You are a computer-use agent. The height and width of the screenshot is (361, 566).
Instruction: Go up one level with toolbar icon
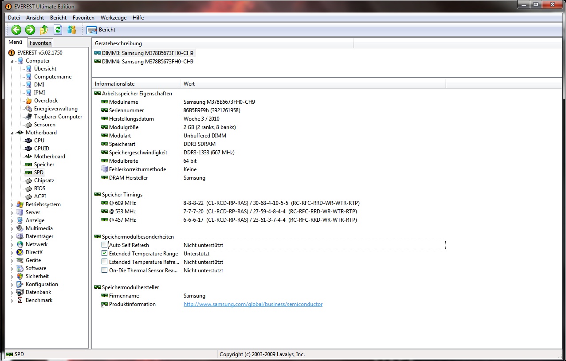(44, 30)
